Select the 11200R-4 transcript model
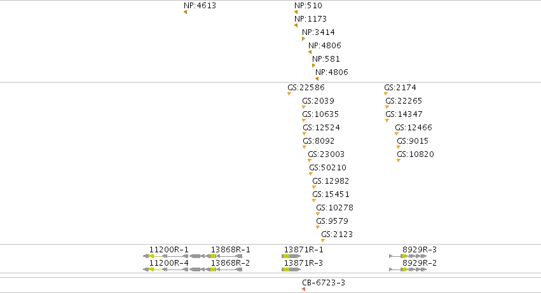This screenshot has width=541, height=293. 166,269
